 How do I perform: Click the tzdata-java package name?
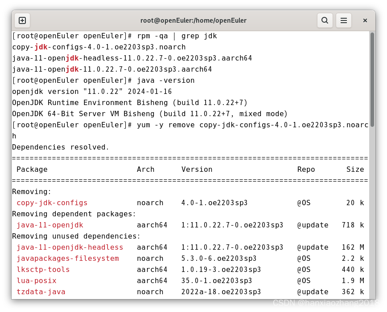[x=41, y=292]
